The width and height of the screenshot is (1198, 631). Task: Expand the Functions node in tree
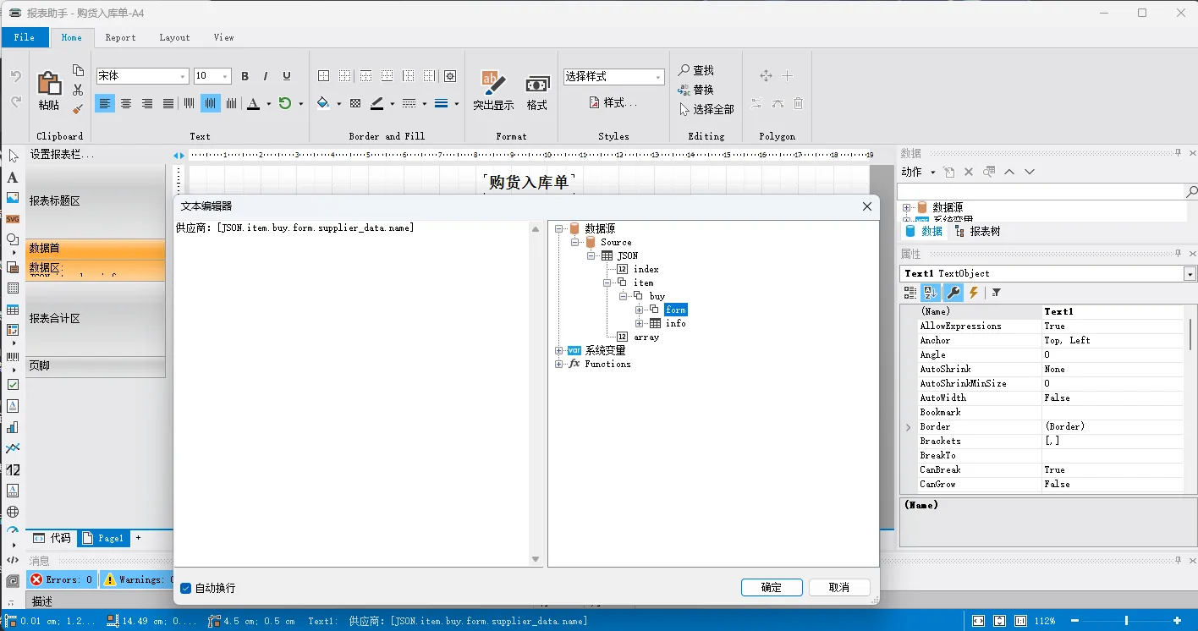pos(559,364)
